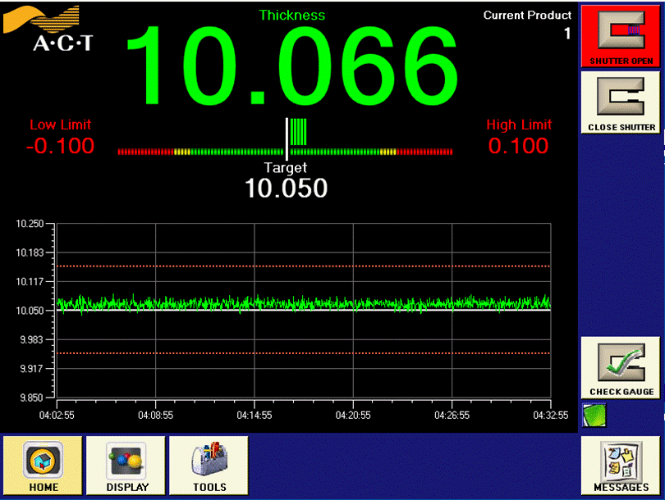The height and width of the screenshot is (500, 665).
Task: Click the Low Limit label
Action: [60, 125]
